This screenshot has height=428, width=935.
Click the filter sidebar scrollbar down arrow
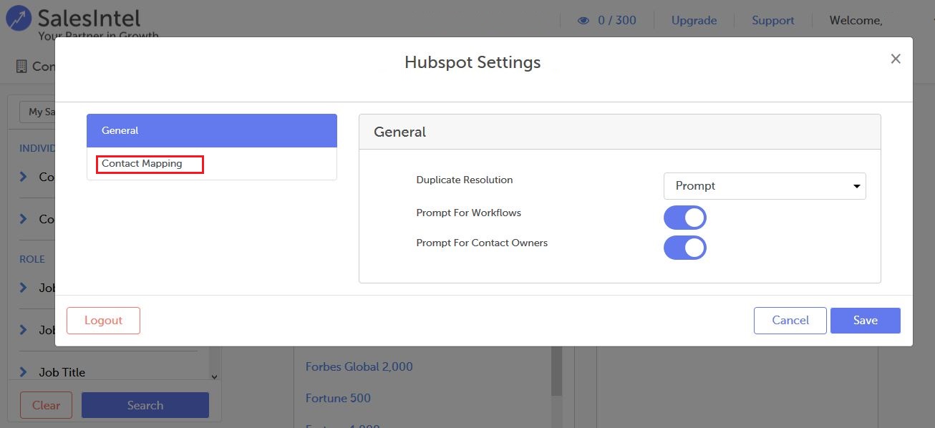pyautogui.click(x=214, y=376)
